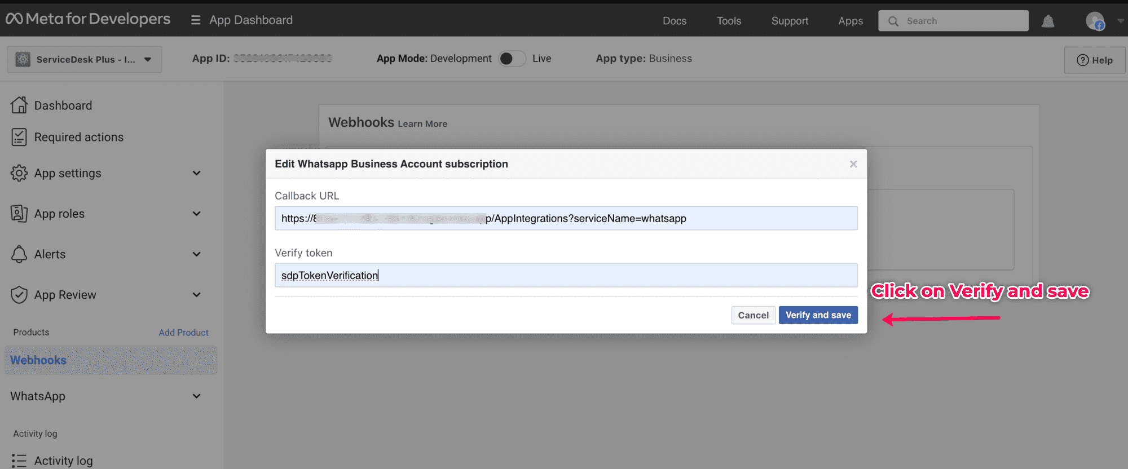Close the Edit Whatsapp subscription dialog
The image size is (1128, 469).
(x=853, y=164)
